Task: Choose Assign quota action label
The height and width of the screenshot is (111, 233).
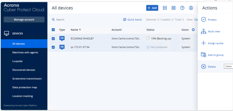Action: coord(216,43)
